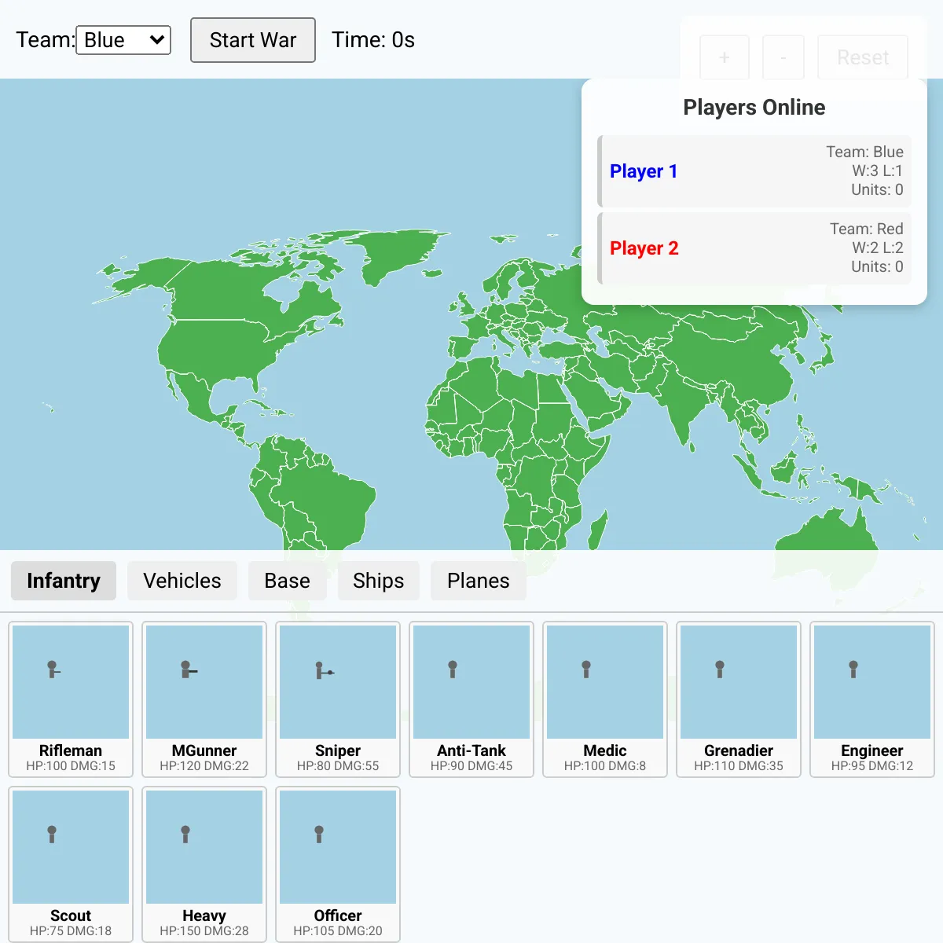943x943 pixels.
Task: Switch to the Vehicles tab
Action: tap(182, 581)
